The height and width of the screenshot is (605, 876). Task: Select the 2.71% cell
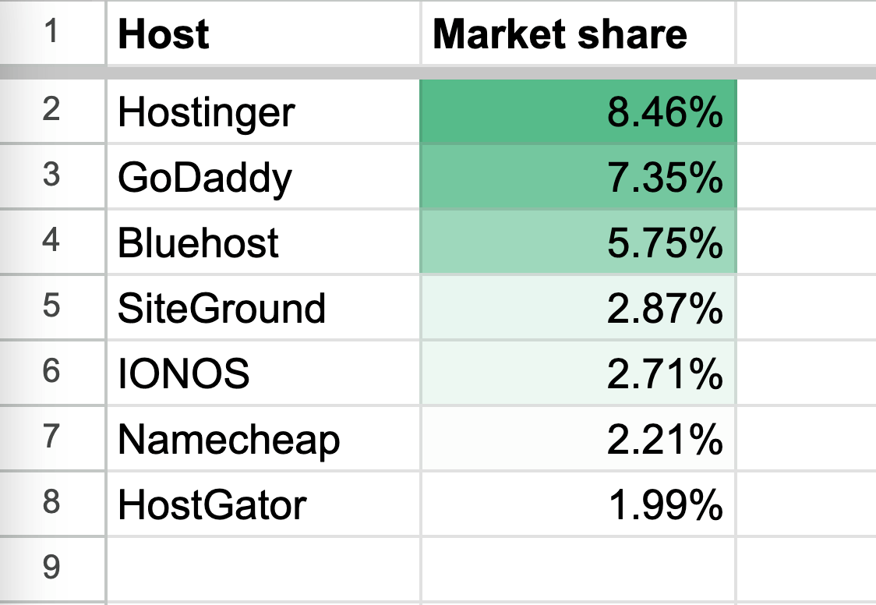(x=577, y=373)
